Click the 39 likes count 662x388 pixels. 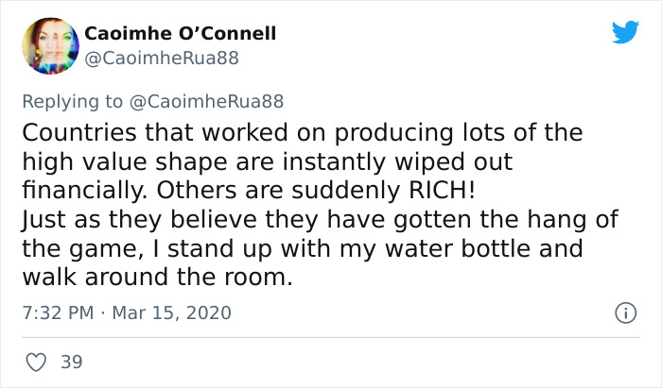(71, 362)
